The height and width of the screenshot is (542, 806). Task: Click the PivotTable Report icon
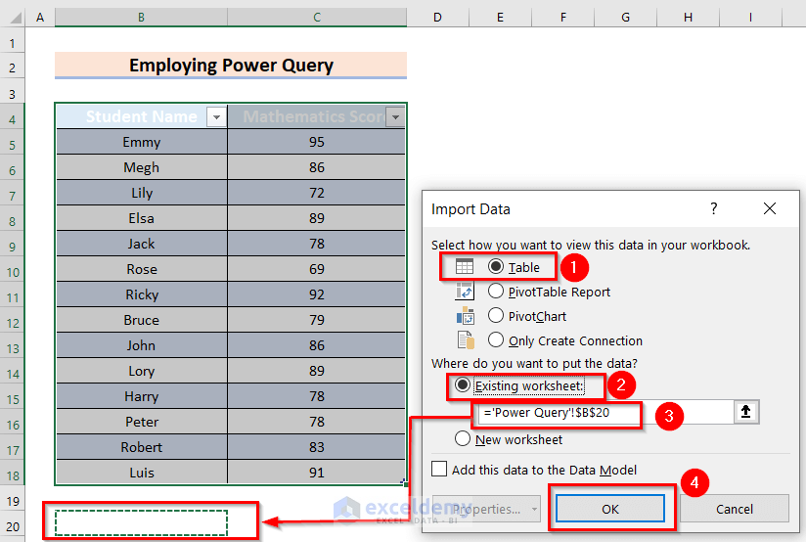(x=466, y=292)
